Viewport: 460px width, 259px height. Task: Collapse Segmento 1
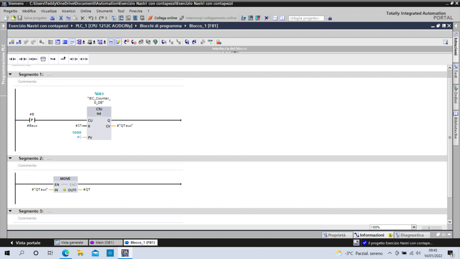coord(10,75)
